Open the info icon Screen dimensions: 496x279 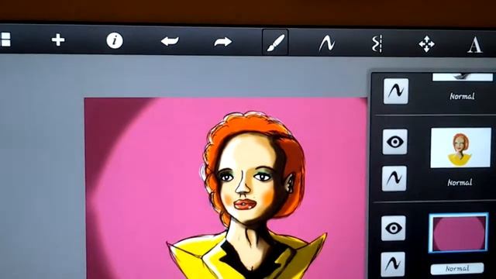click(115, 41)
